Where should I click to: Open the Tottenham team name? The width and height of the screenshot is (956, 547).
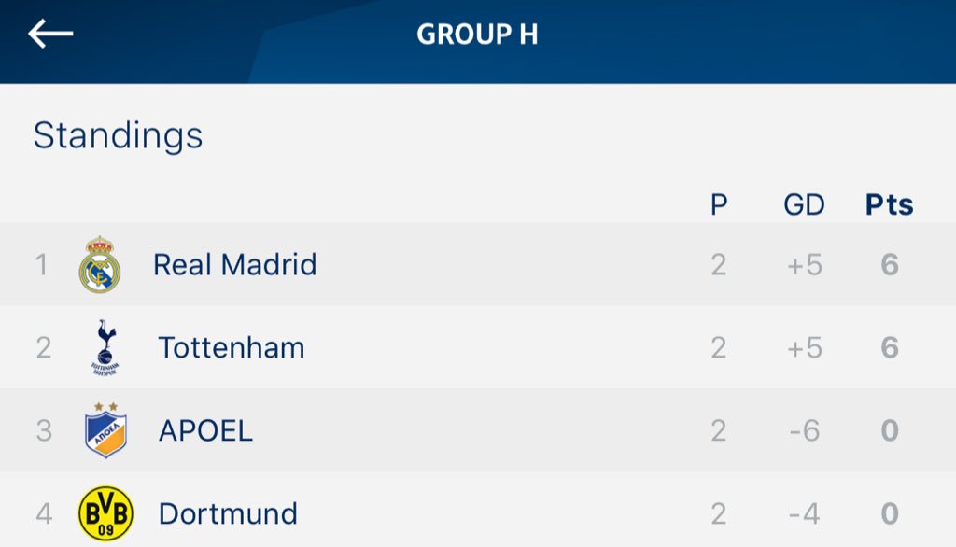[x=232, y=347]
